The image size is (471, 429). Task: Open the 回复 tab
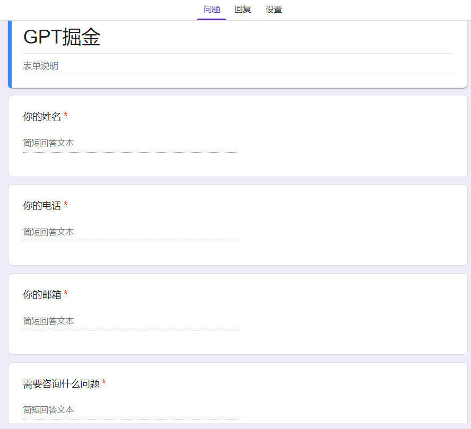pos(243,10)
